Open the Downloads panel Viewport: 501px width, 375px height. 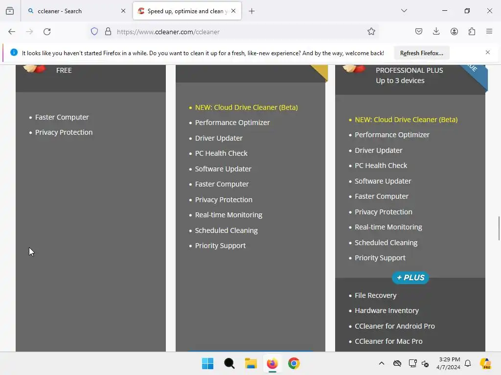[x=436, y=31]
